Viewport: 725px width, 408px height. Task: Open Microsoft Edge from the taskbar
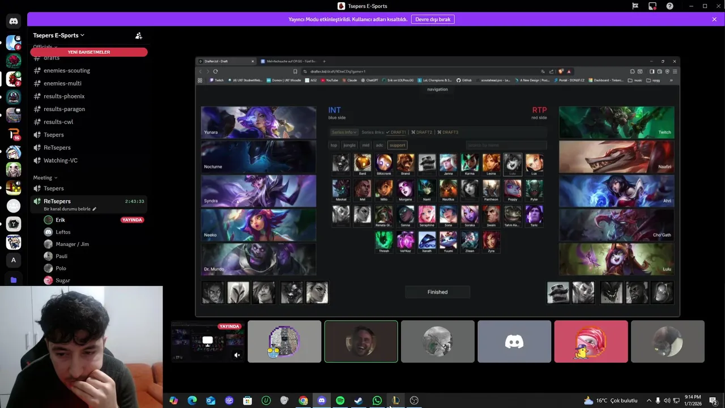(192, 401)
